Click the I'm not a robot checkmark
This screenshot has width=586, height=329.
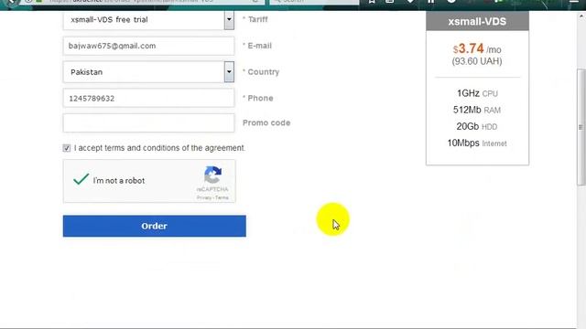point(81,179)
